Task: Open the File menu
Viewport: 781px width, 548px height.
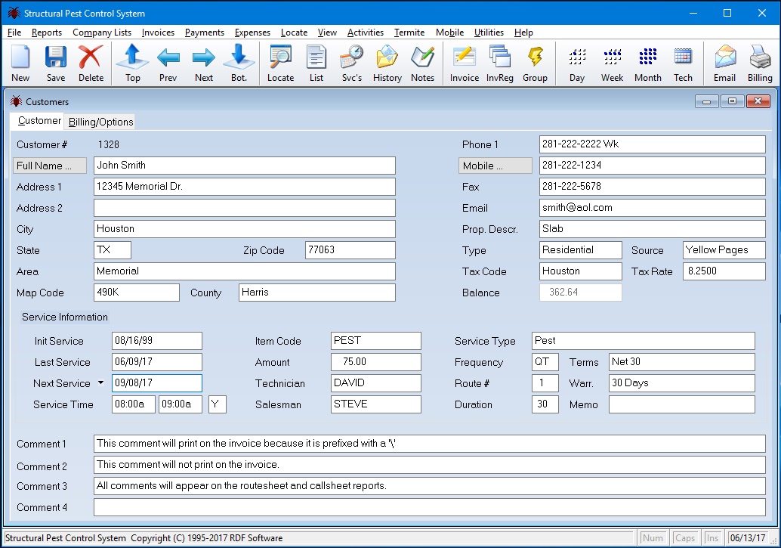Action: pos(14,33)
